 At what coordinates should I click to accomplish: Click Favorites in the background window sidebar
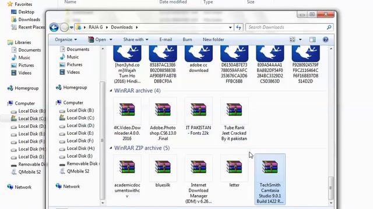20,4
